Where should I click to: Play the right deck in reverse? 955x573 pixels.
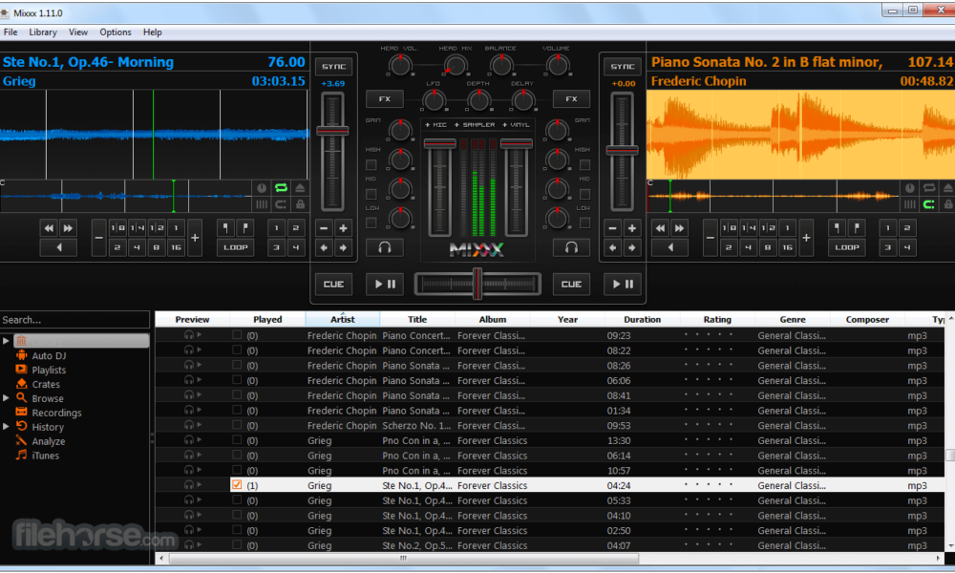tap(670, 247)
